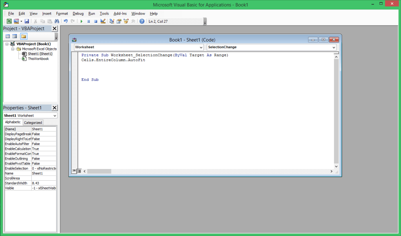Open the Worksheet object dropdown
401x236 pixels.
pyautogui.click(x=200, y=47)
